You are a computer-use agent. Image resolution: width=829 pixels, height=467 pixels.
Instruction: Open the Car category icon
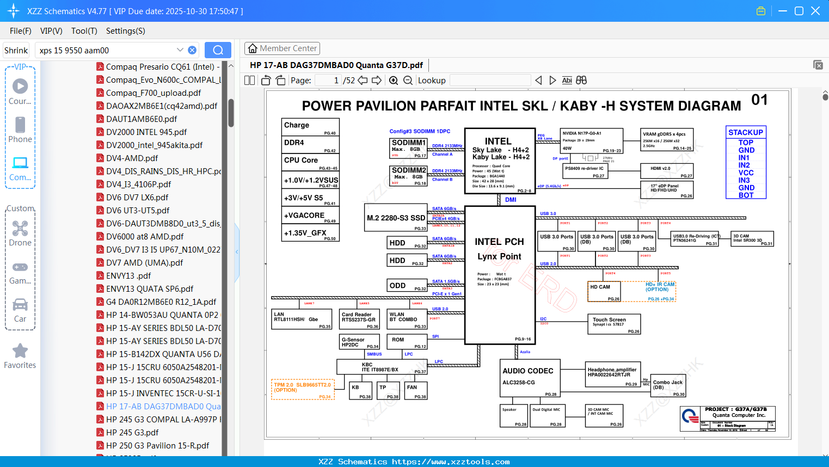pos(20,310)
